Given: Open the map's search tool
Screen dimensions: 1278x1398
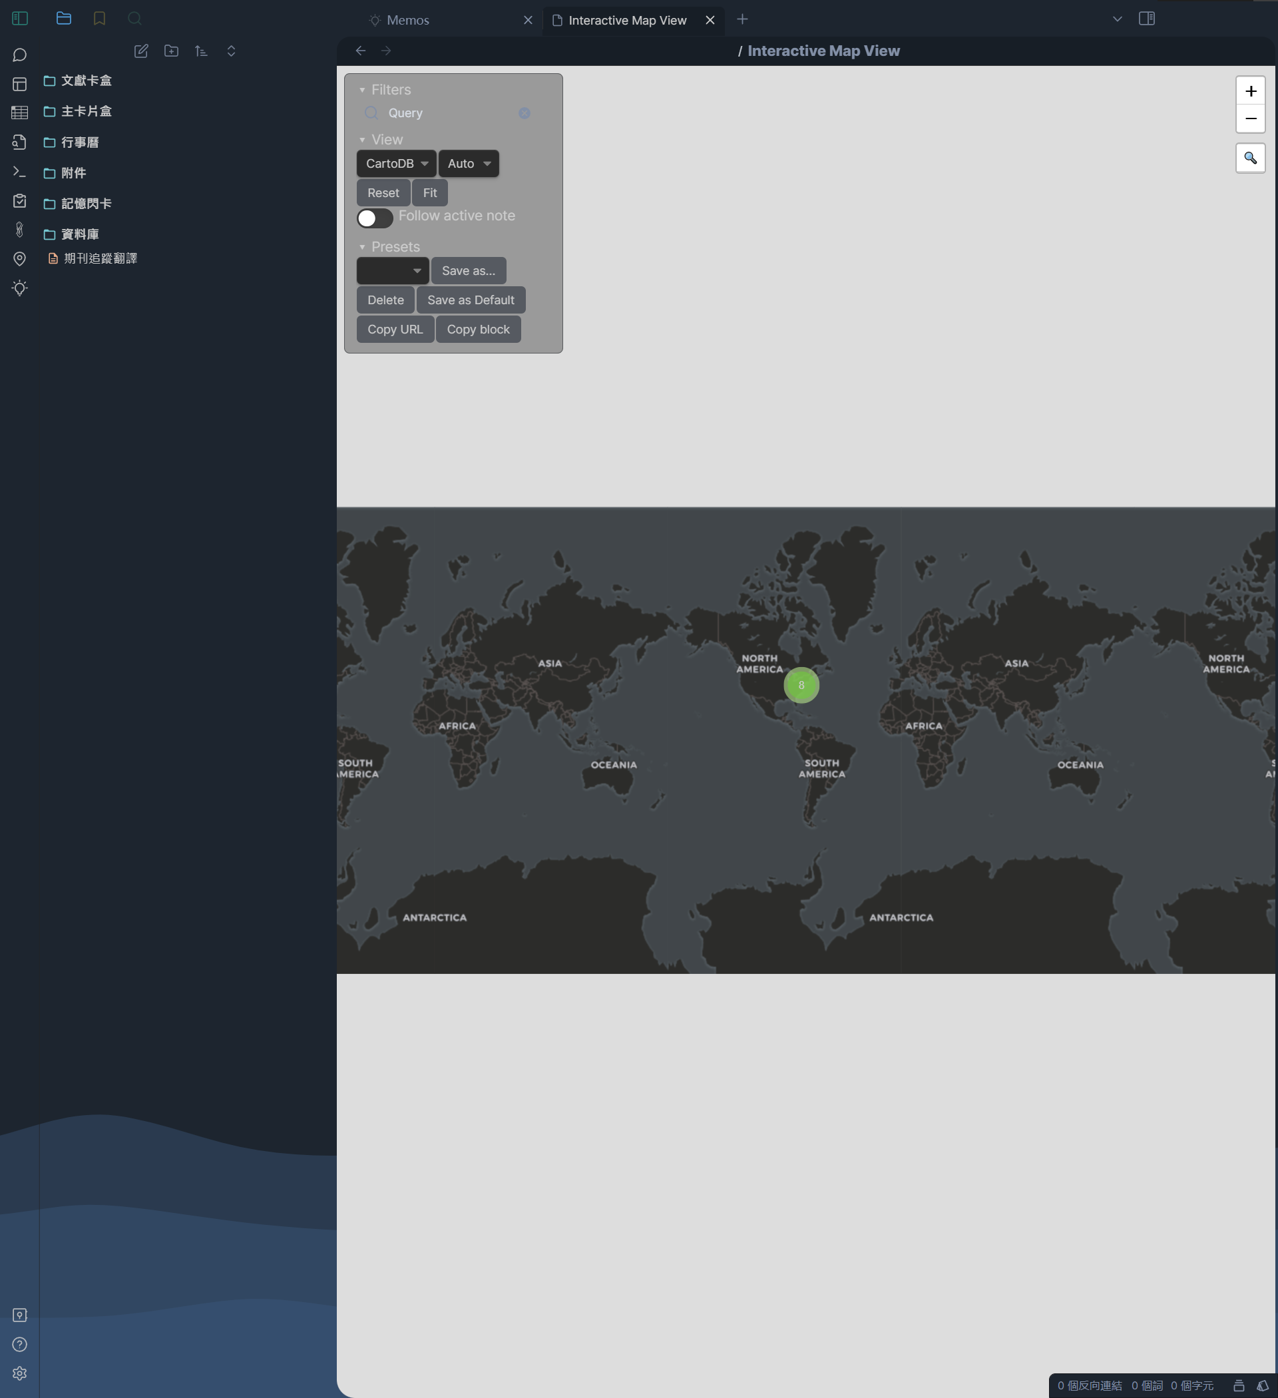Looking at the screenshot, I should 1251,158.
